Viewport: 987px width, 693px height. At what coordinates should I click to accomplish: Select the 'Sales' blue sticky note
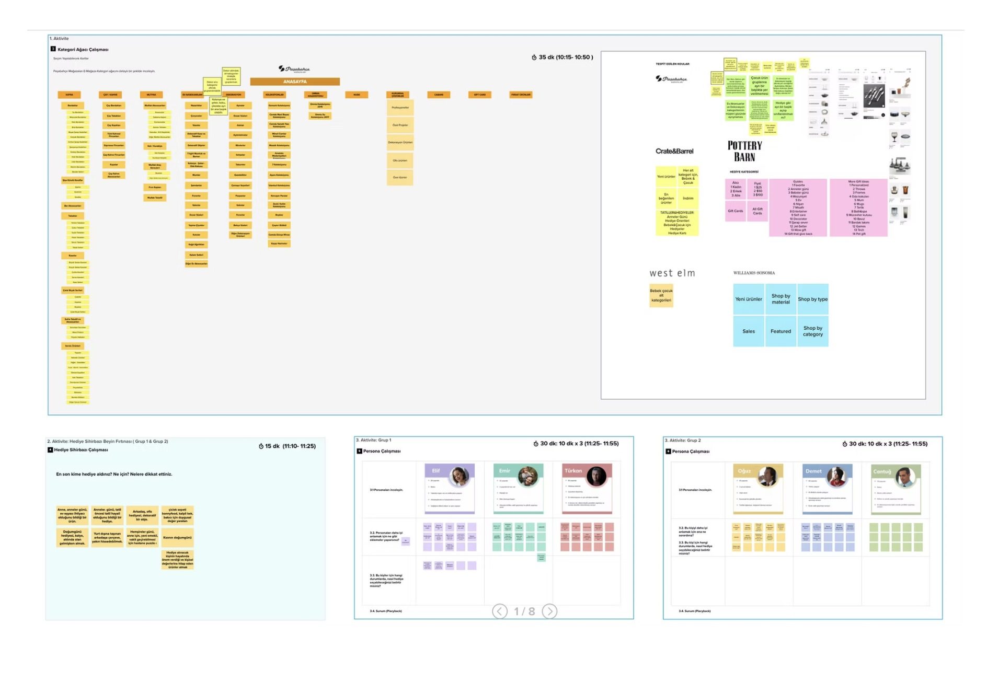749,331
